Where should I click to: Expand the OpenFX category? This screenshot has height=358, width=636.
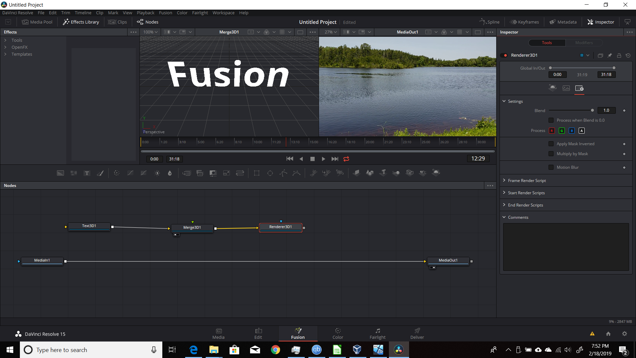point(5,47)
